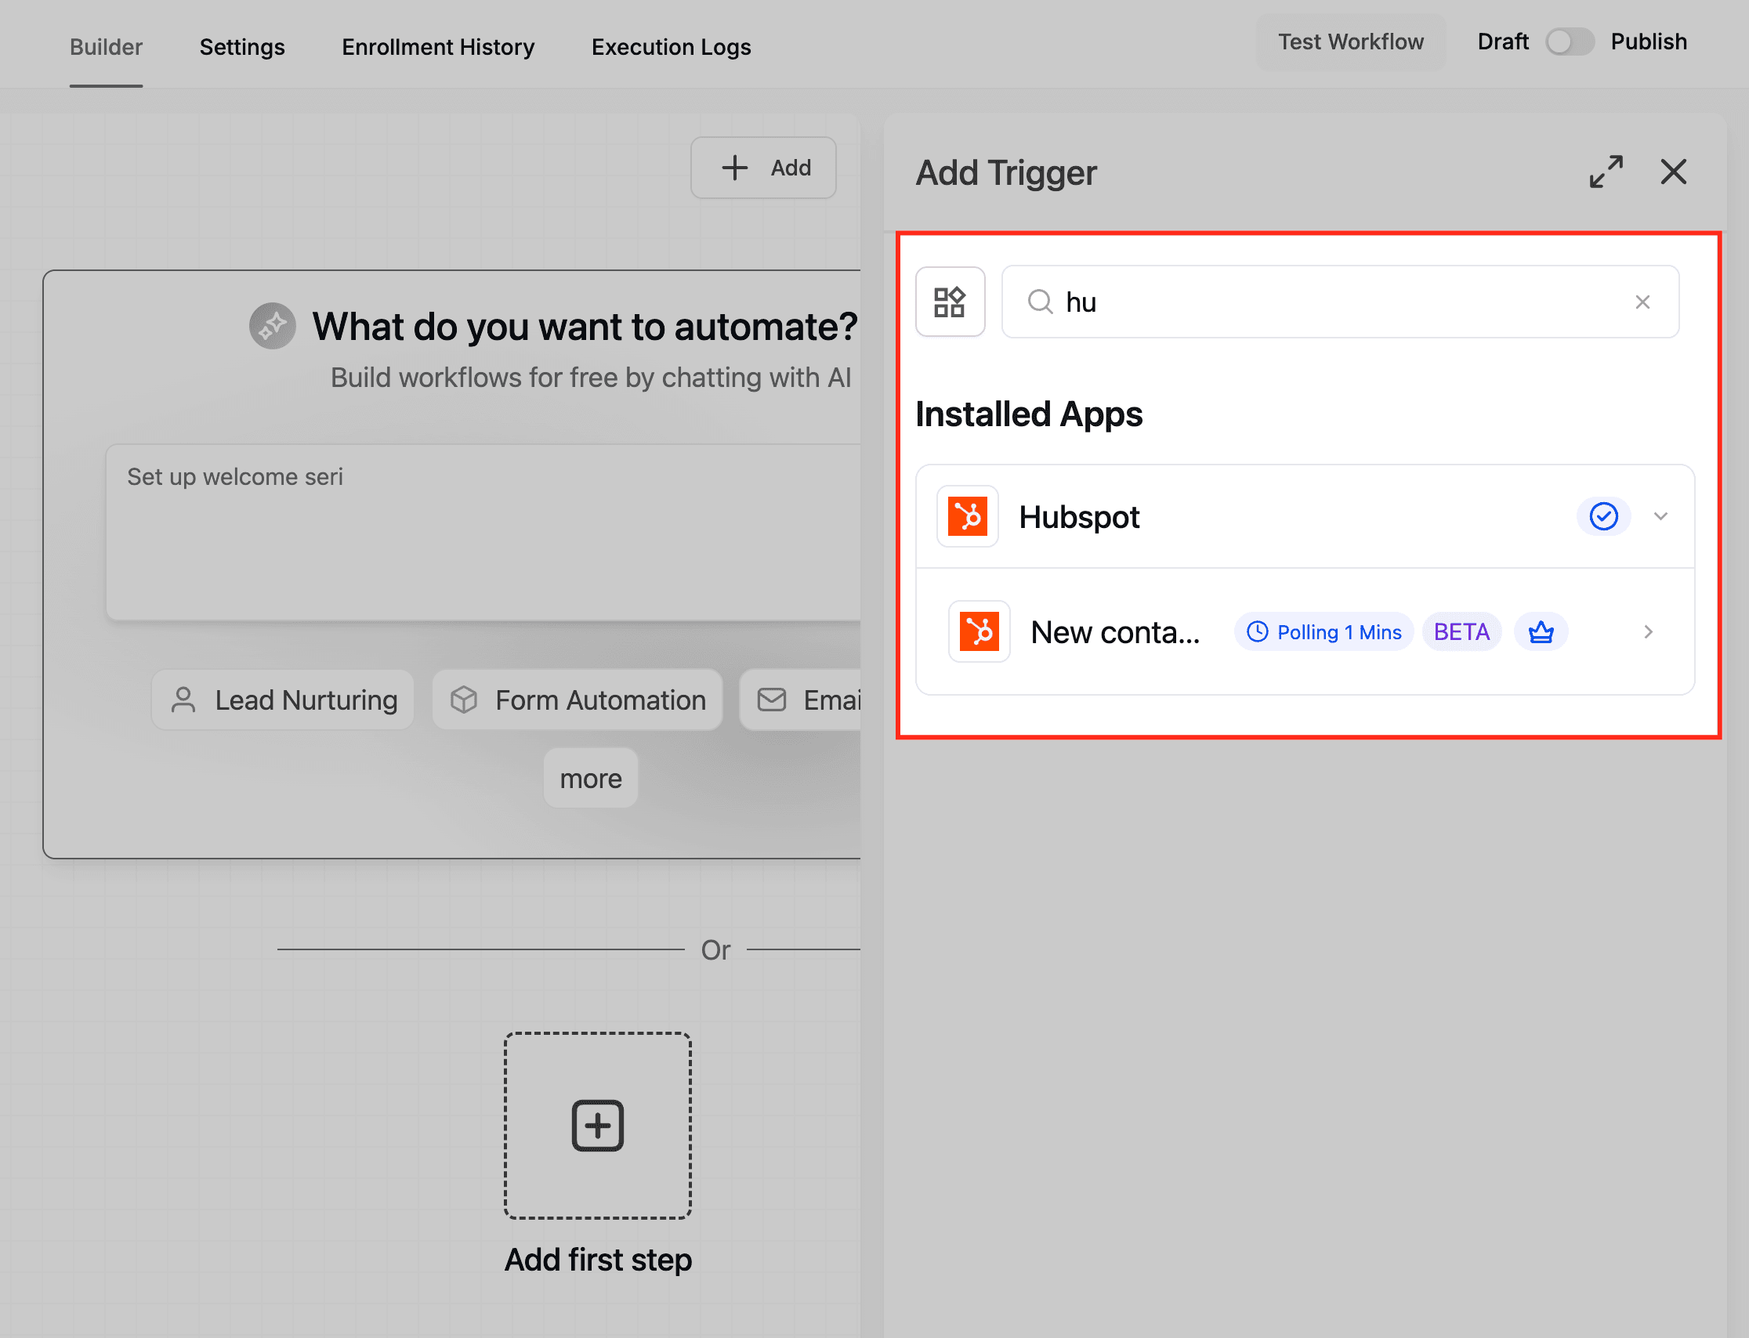Click the Hubspot app name
1749x1338 pixels.
[x=1079, y=516]
